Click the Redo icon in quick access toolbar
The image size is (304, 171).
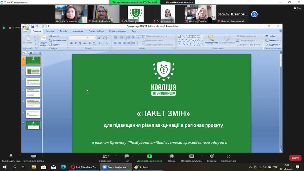pyautogui.click(x=43, y=26)
